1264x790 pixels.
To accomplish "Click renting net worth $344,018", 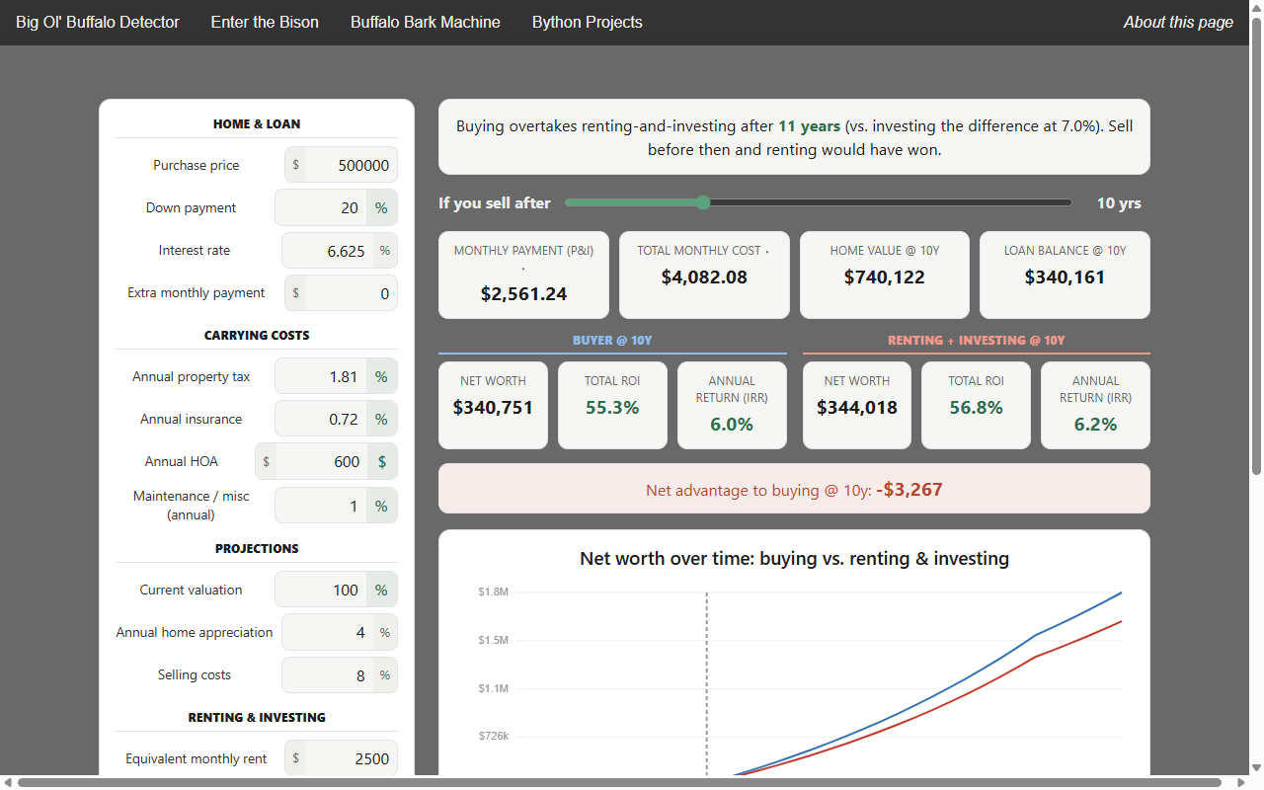I will (x=857, y=407).
